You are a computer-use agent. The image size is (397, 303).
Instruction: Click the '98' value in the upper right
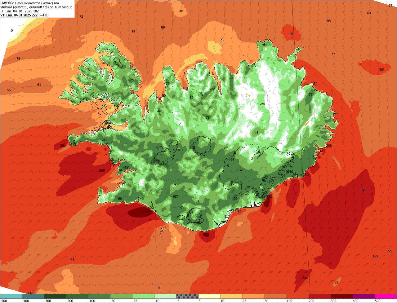pos(329,21)
